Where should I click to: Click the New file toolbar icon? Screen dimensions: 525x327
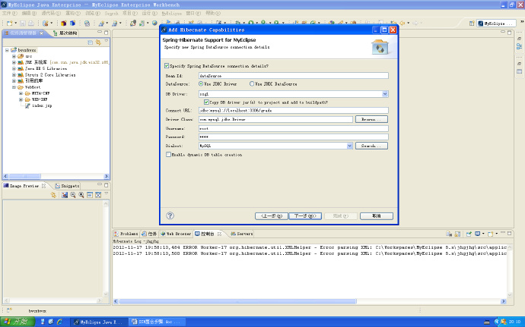point(10,23)
